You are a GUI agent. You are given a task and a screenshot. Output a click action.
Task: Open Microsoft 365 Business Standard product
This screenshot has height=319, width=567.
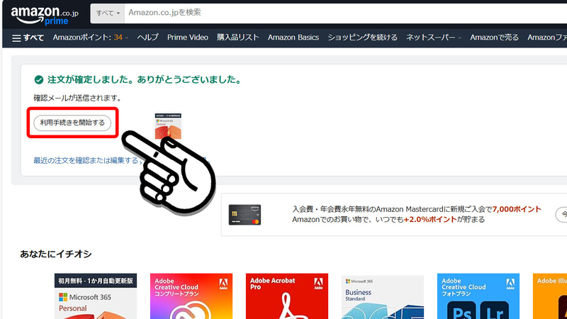(x=383, y=297)
